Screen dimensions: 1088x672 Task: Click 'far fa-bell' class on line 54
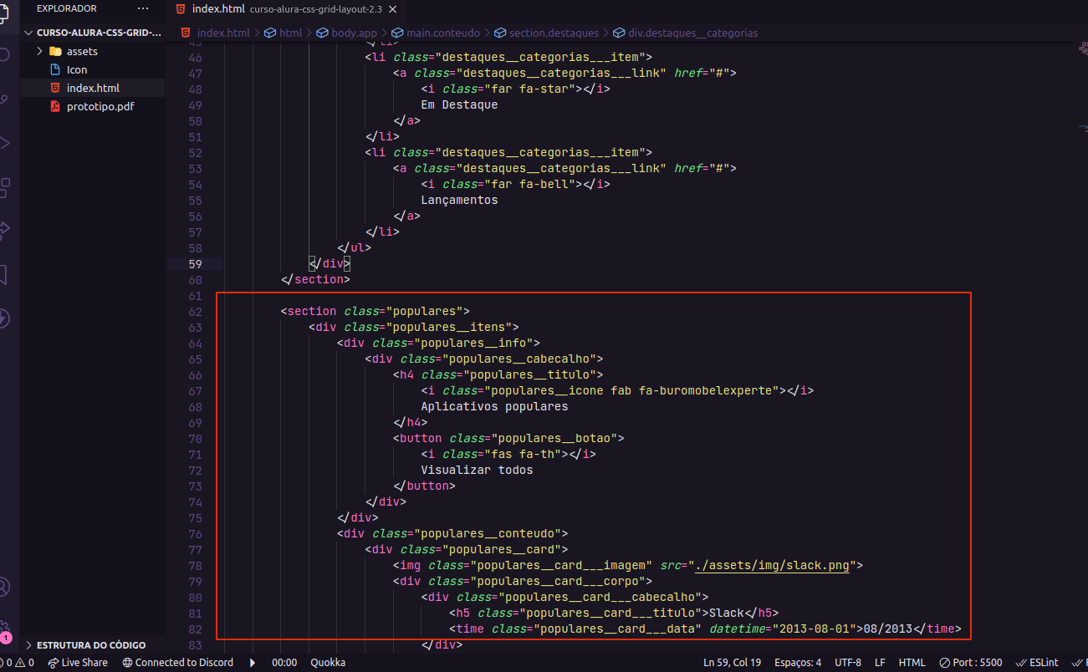529,184
